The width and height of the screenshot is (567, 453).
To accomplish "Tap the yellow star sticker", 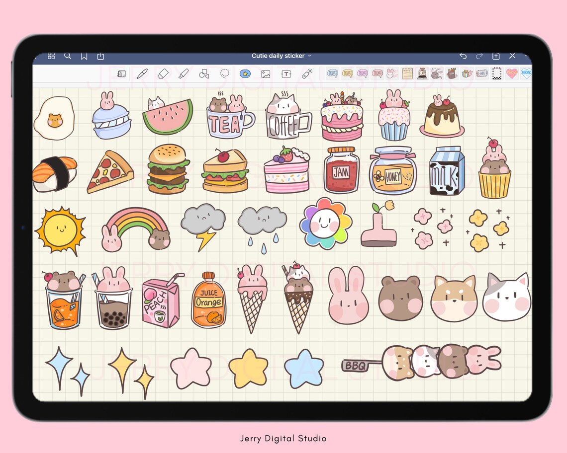I will (x=249, y=369).
